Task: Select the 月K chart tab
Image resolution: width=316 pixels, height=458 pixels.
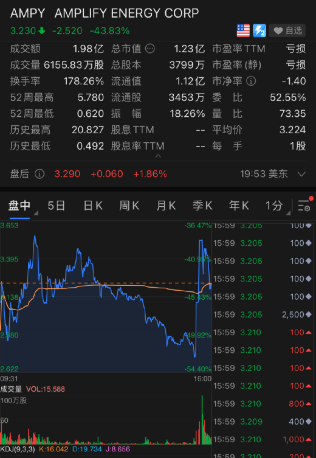Action: [166, 206]
